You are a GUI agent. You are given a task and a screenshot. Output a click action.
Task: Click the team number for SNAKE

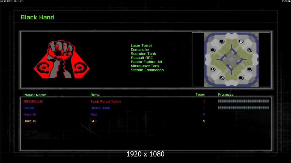click(x=204, y=108)
